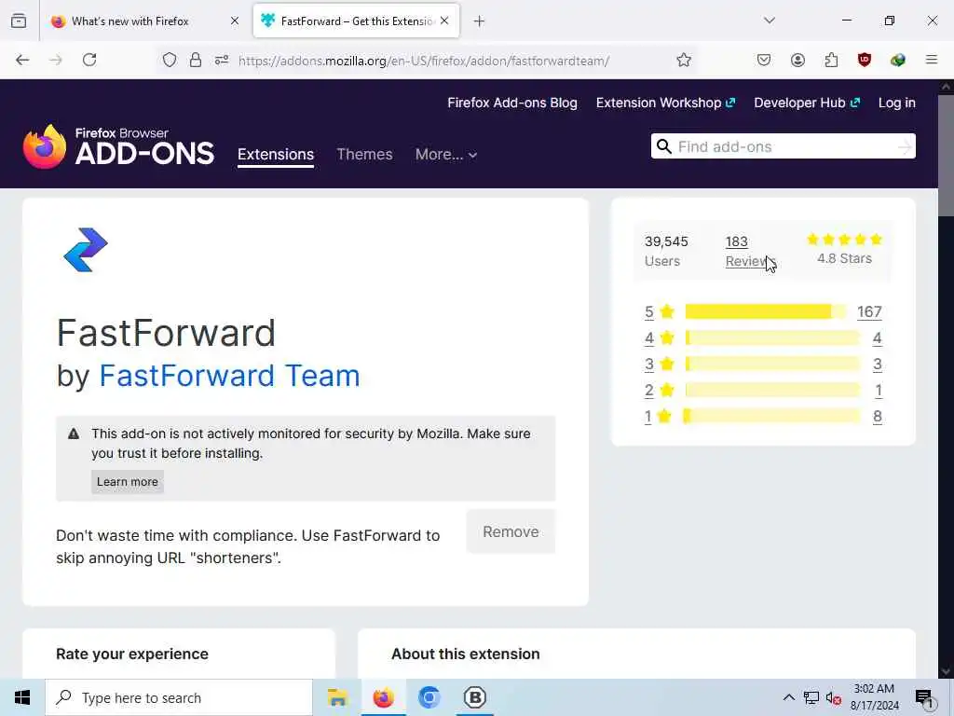Open the FastForward Team author link
The image size is (954, 716).
pos(229,376)
